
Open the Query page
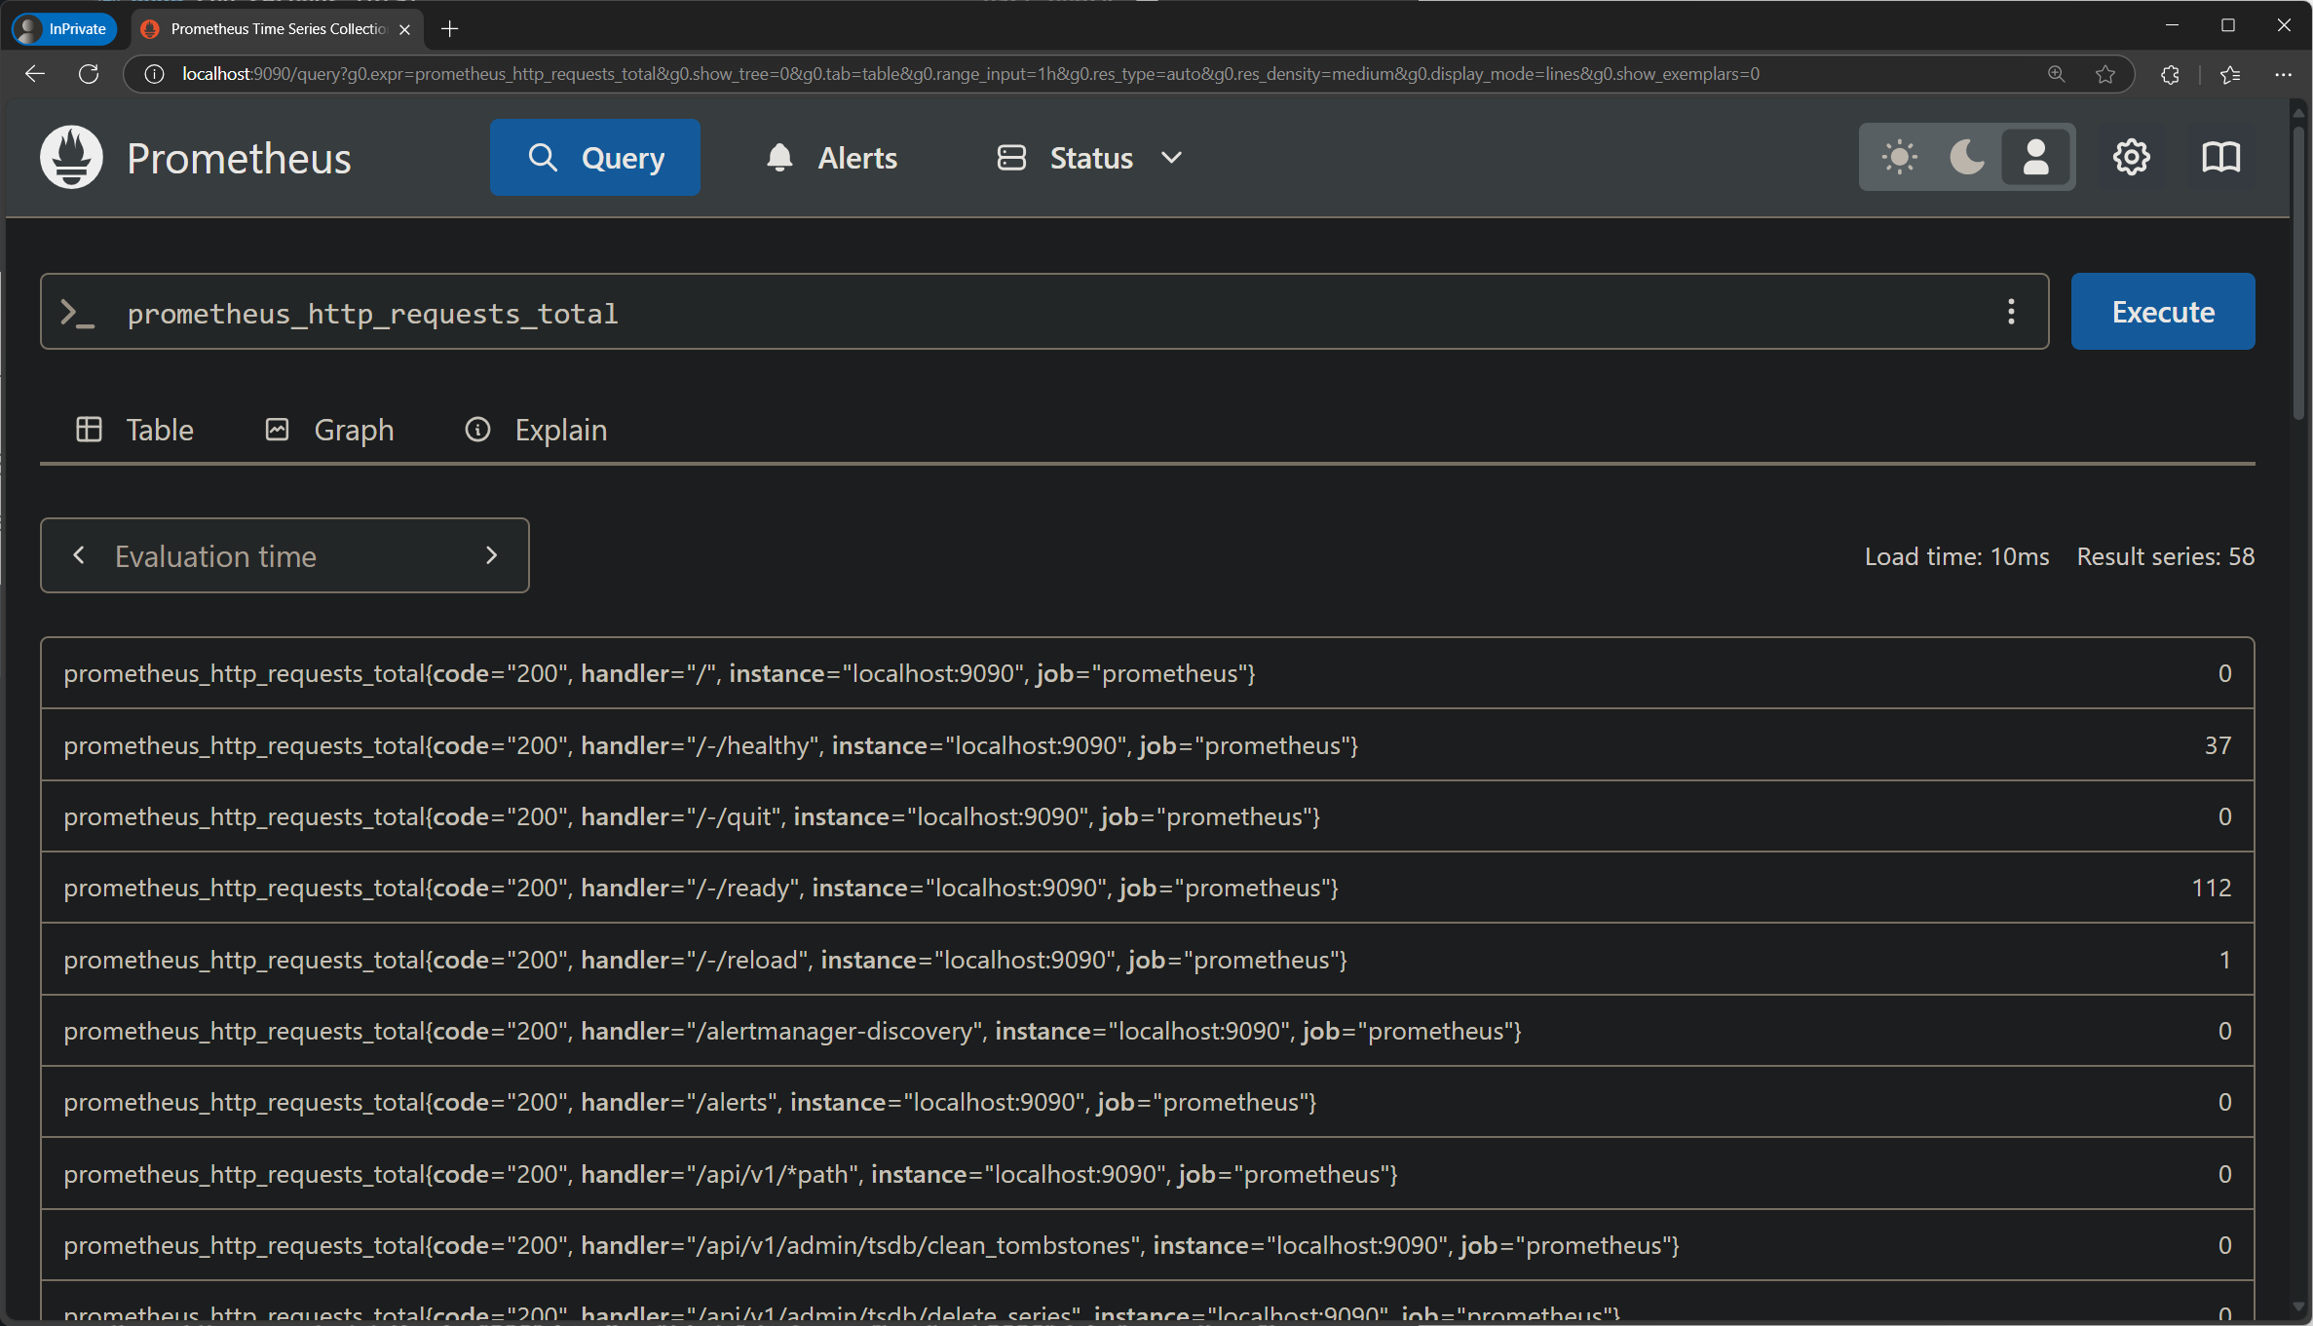click(595, 158)
